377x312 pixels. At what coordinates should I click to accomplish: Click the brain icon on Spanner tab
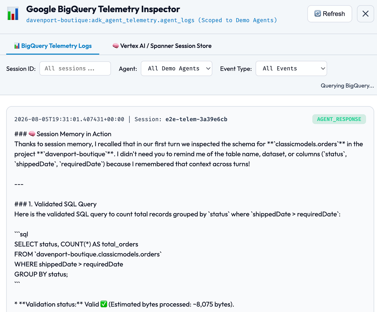pyautogui.click(x=115, y=46)
